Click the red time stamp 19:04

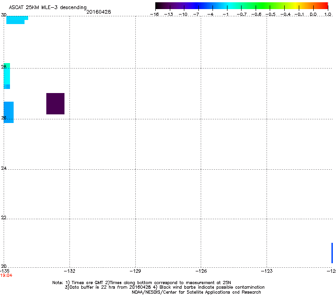6,275
